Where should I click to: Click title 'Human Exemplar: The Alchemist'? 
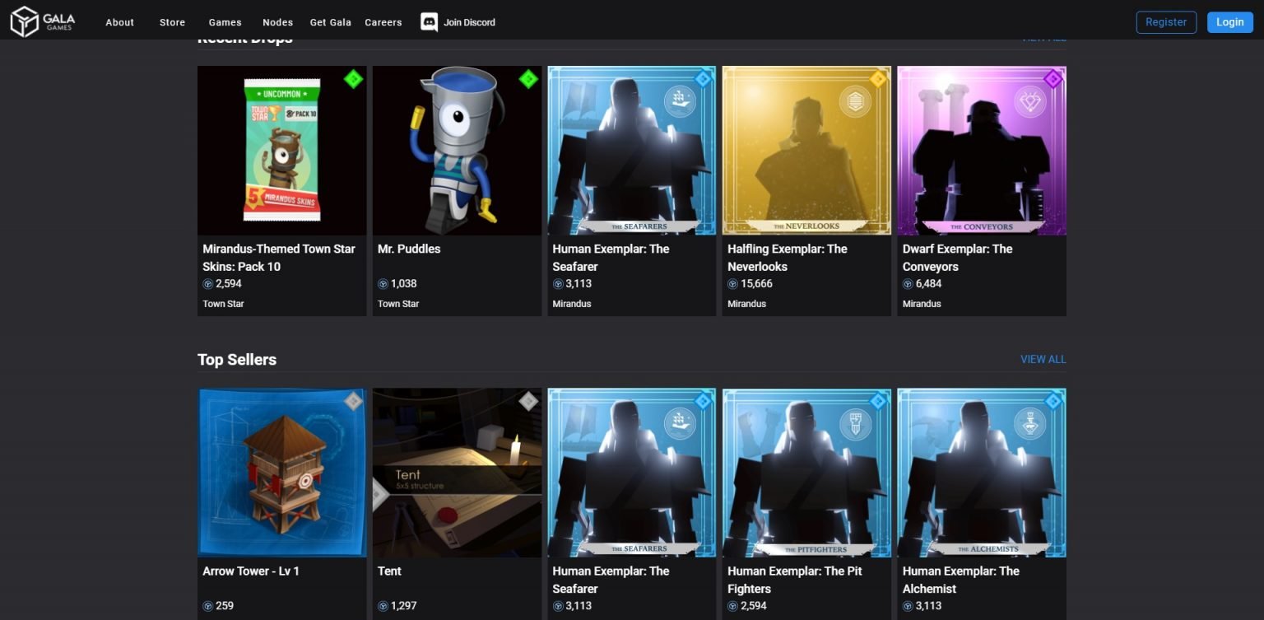(961, 580)
